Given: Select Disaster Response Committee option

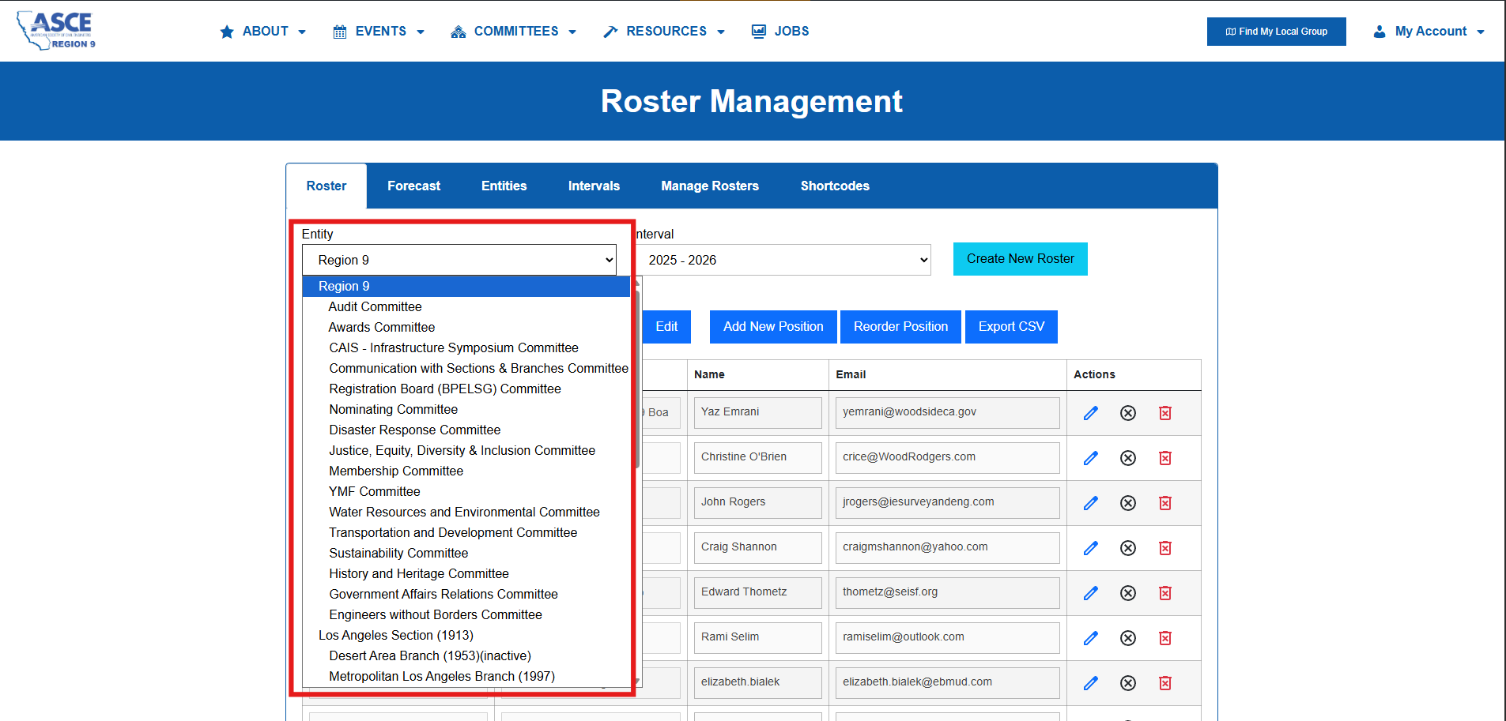Looking at the screenshot, I should pyautogui.click(x=466, y=430).
